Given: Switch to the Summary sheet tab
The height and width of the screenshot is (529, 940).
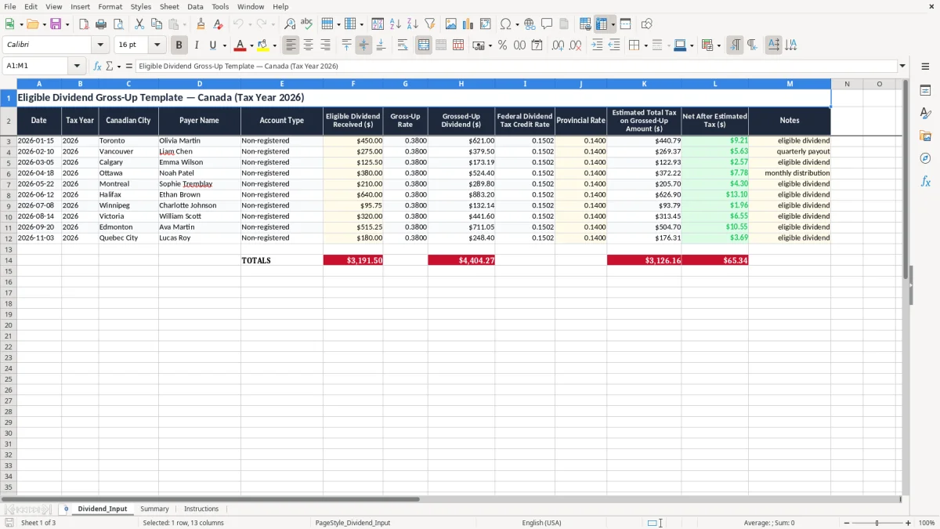Looking at the screenshot, I should pos(154,509).
